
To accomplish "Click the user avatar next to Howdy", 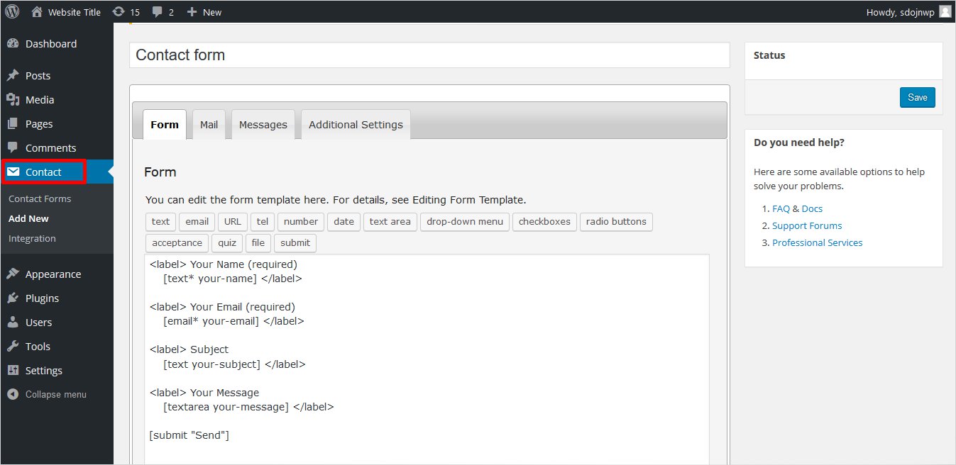I will tap(945, 12).
